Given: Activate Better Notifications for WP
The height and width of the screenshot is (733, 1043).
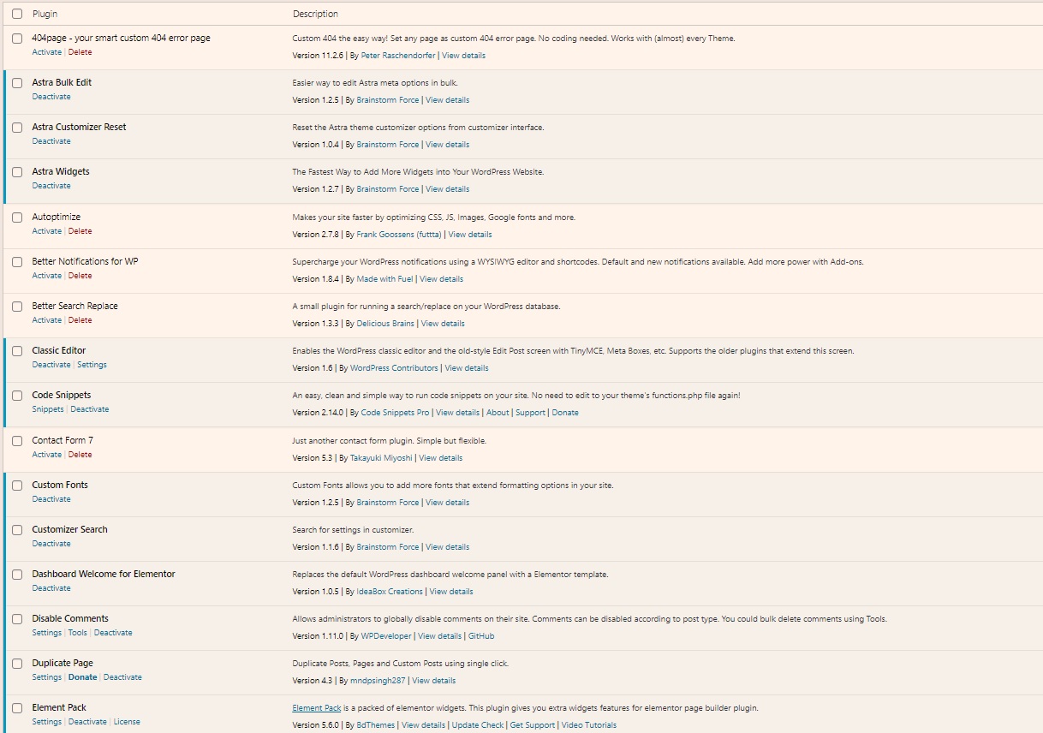Looking at the screenshot, I should pyautogui.click(x=47, y=276).
